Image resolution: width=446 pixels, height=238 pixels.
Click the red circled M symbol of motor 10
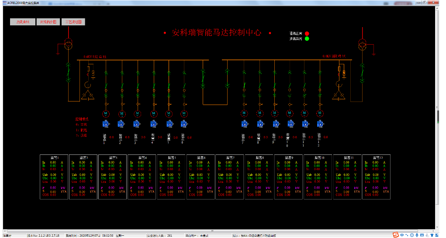[290, 114]
